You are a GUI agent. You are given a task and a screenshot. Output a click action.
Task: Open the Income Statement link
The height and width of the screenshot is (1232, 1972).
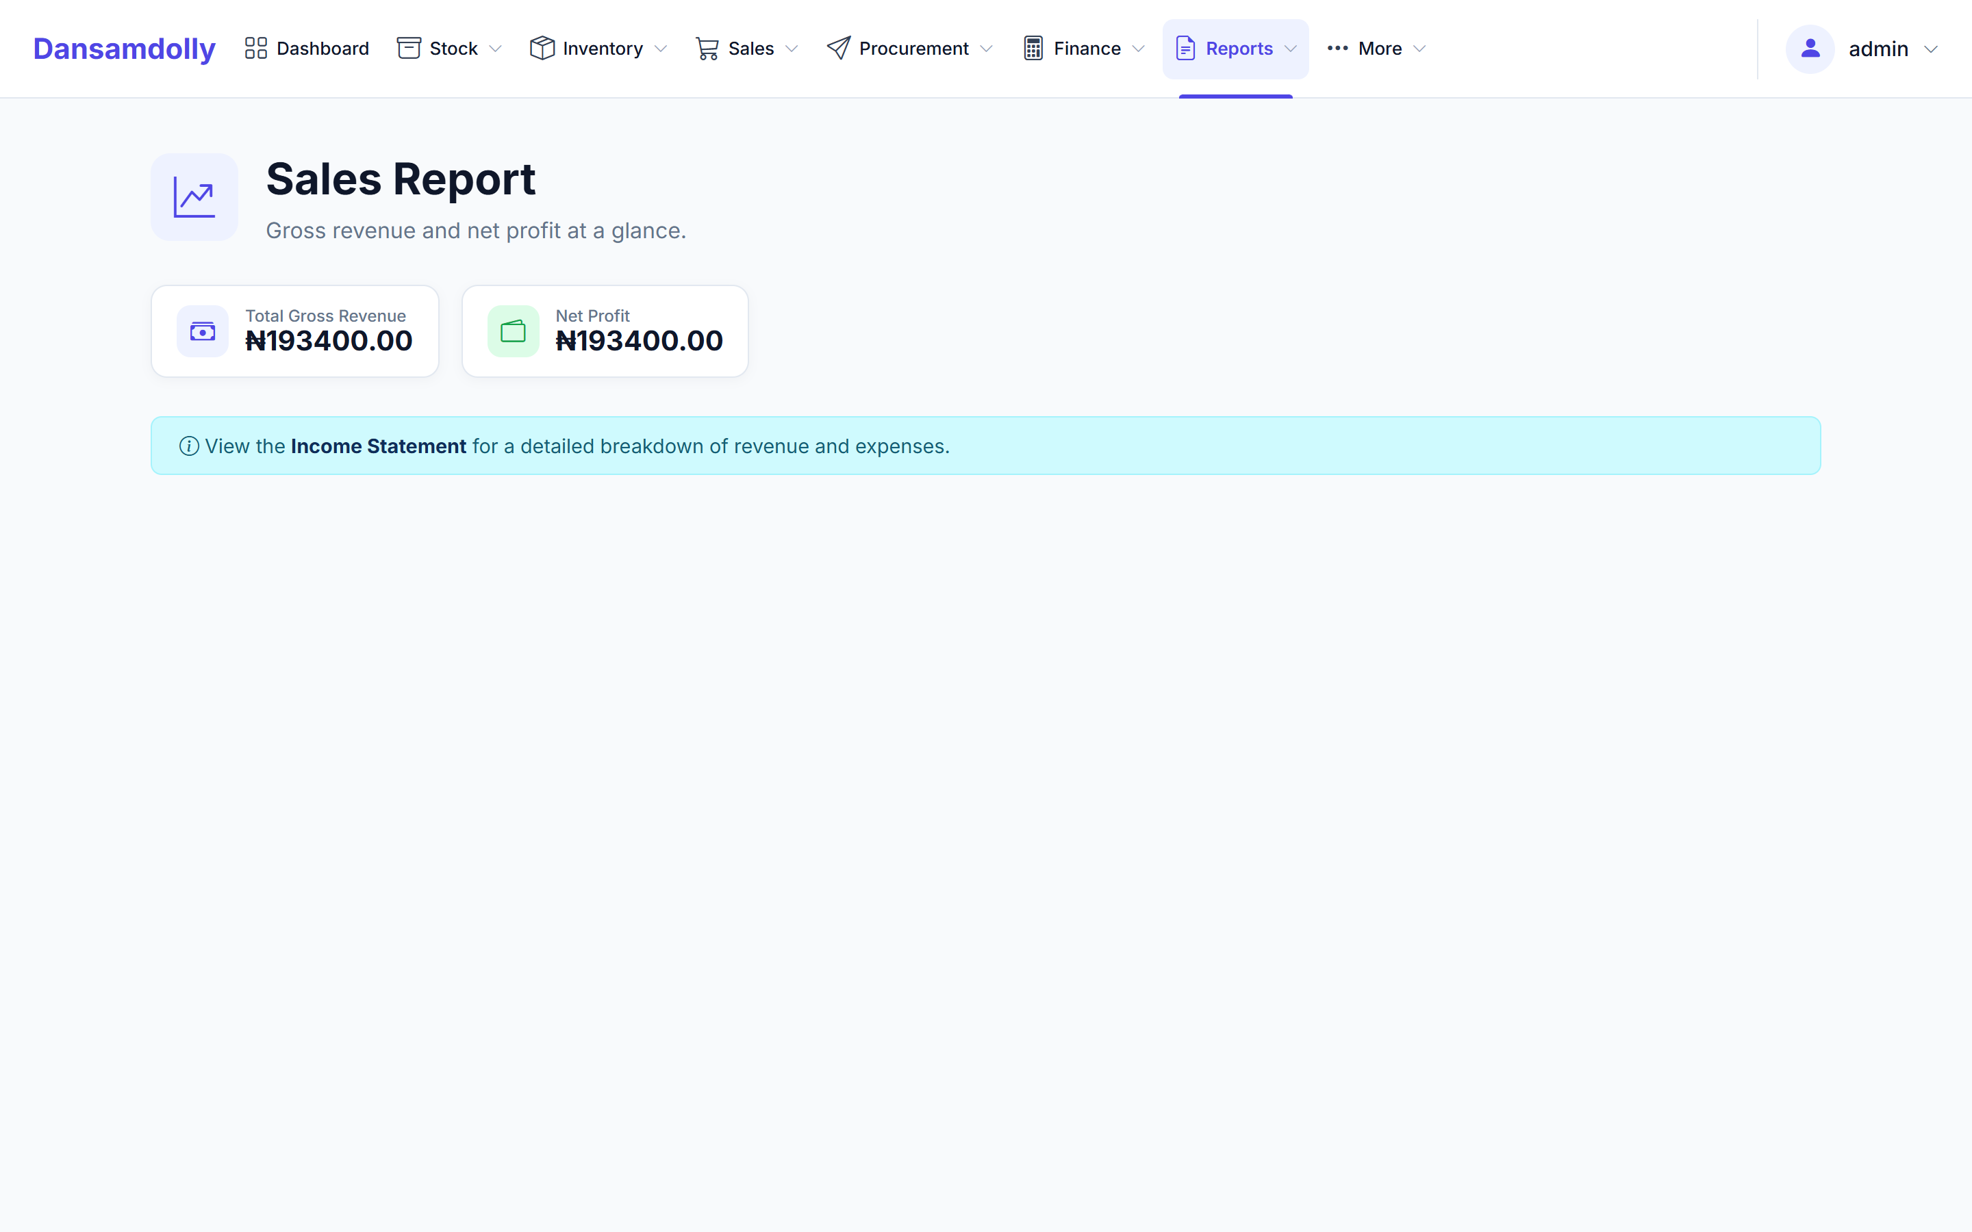[x=379, y=446]
